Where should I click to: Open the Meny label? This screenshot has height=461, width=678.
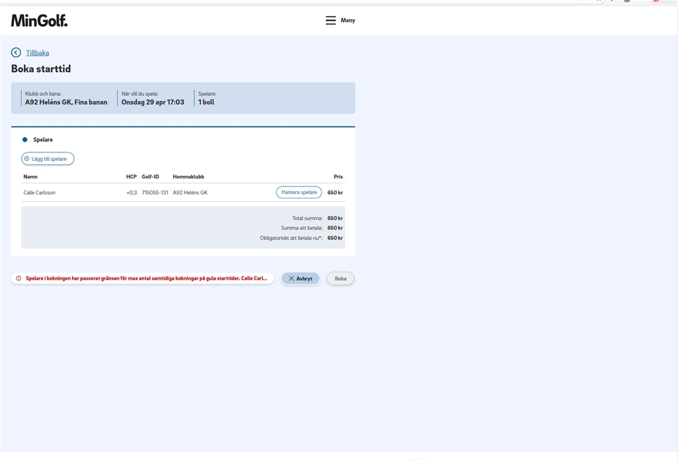(x=348, y=20)
